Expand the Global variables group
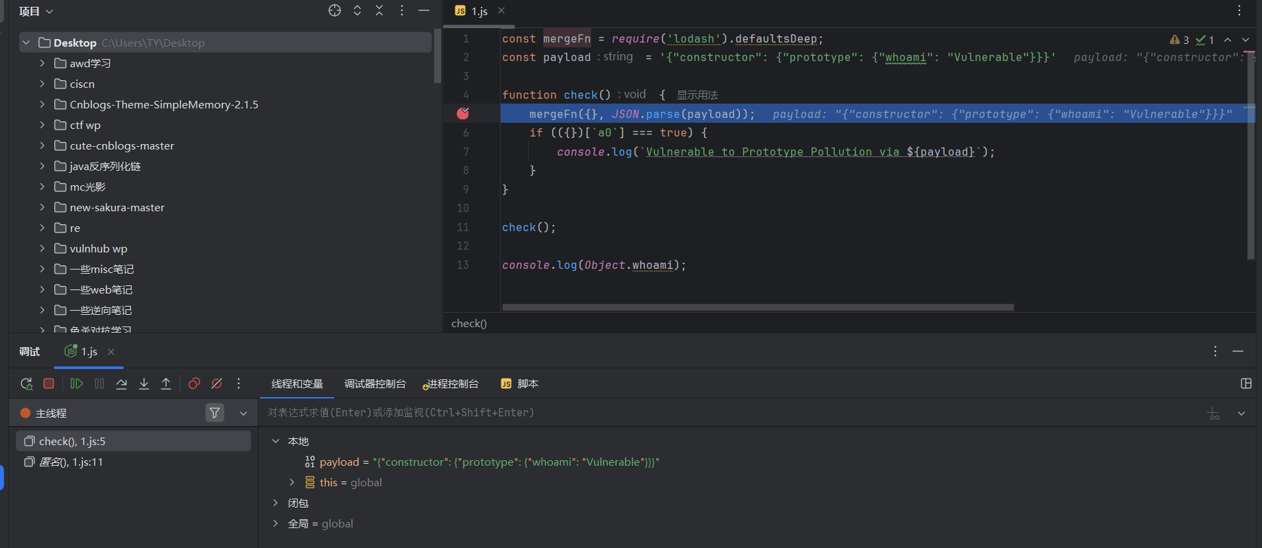 point(276,523)
